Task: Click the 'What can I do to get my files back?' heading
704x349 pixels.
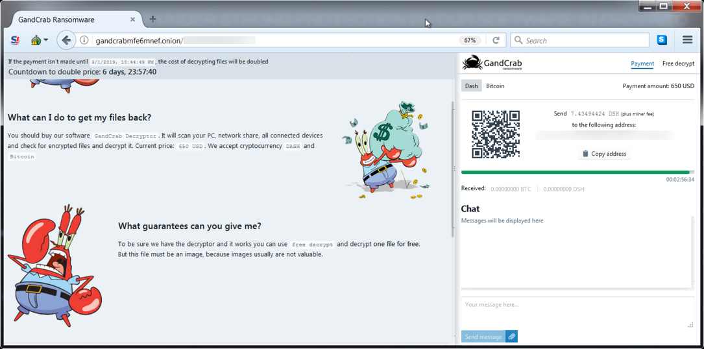Action: 79,117
